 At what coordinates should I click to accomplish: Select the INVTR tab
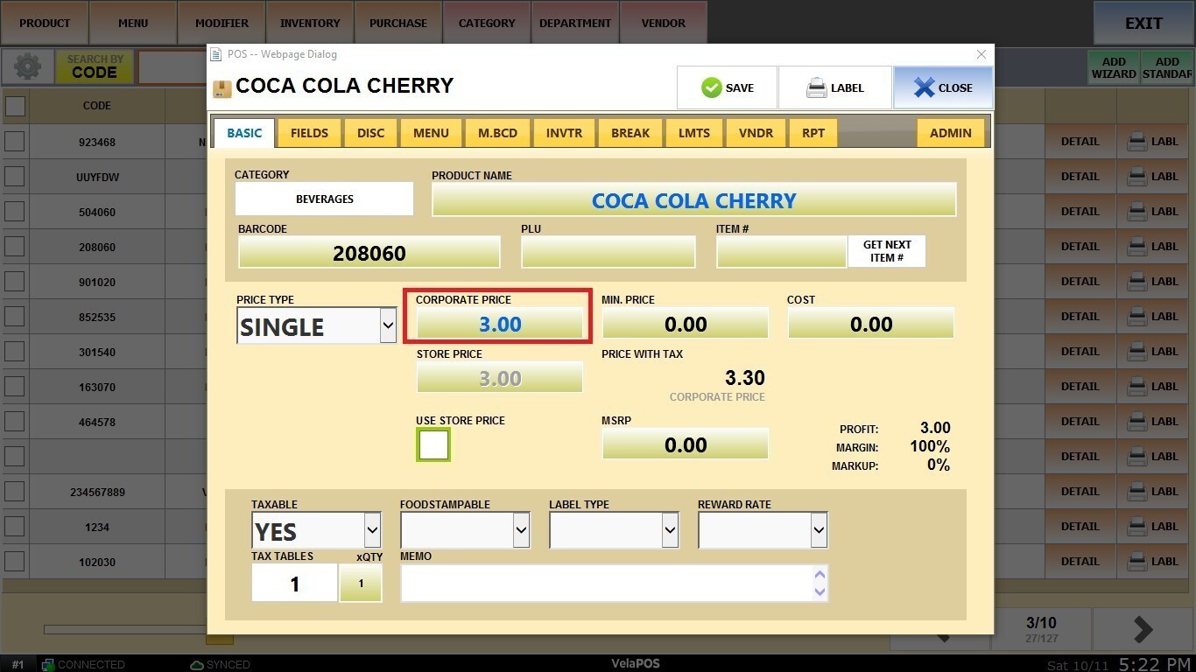564,133
